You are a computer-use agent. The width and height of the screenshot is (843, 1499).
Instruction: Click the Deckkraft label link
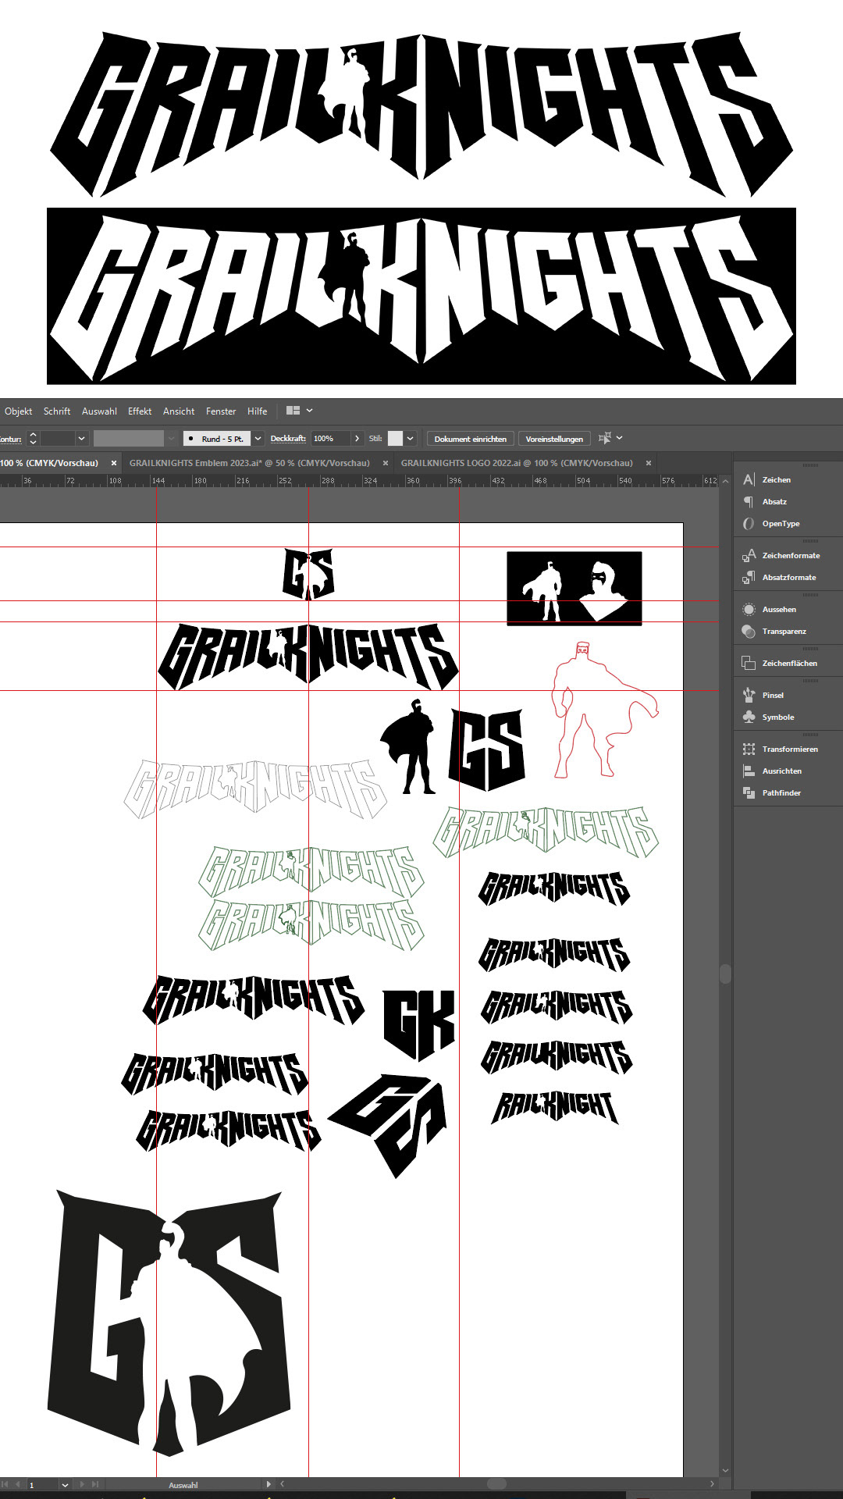point(288,439)
